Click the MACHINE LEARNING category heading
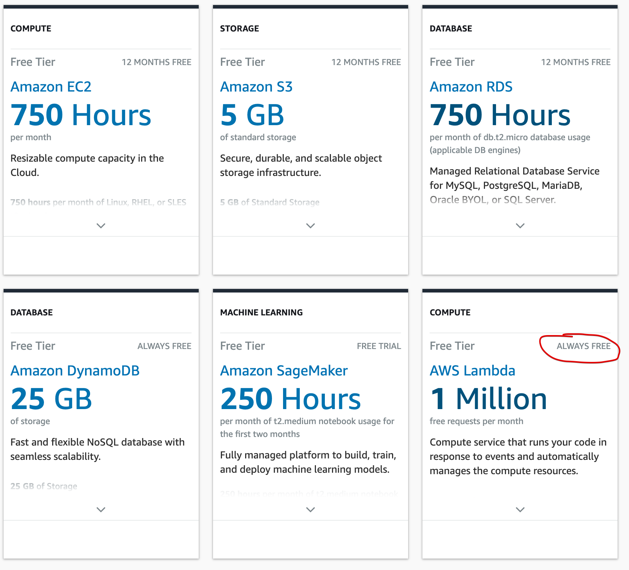 tap(261, 313)
